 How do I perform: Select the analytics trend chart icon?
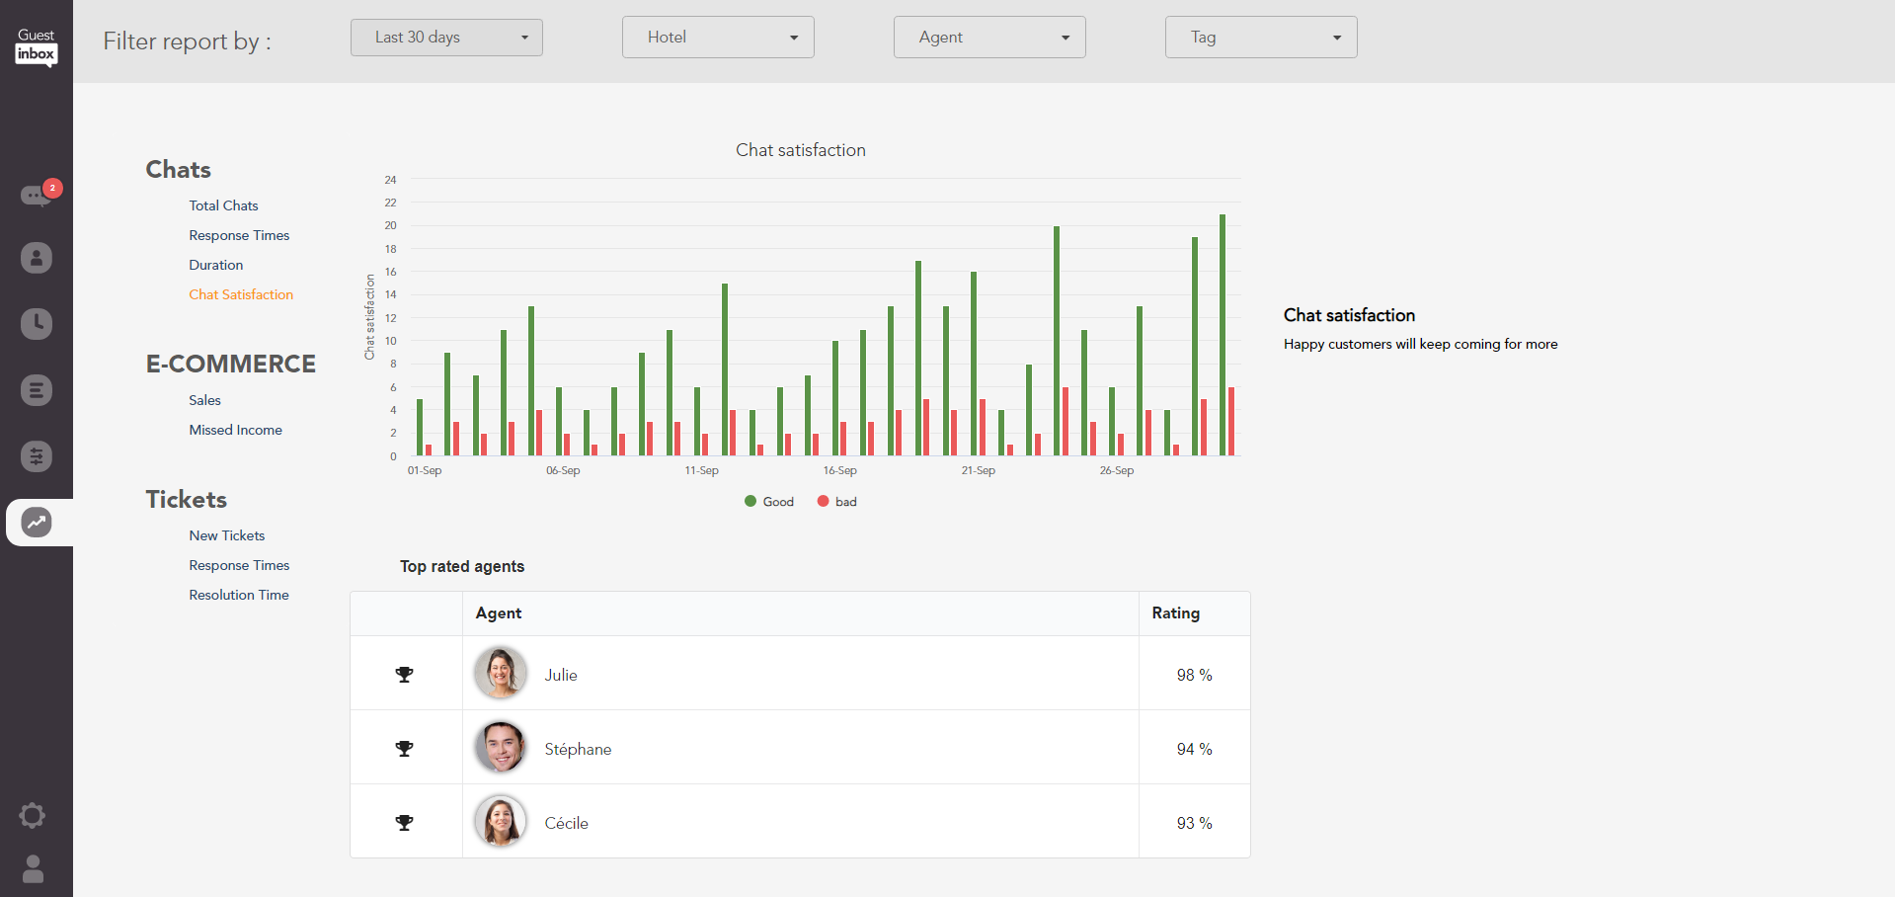point(37,523)
